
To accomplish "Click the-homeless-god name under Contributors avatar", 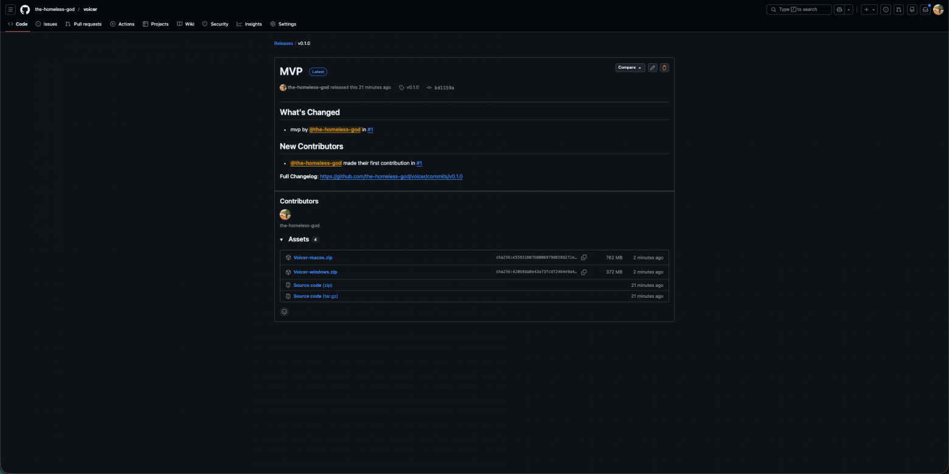I will pyautogui.click(x=299, y=225).
